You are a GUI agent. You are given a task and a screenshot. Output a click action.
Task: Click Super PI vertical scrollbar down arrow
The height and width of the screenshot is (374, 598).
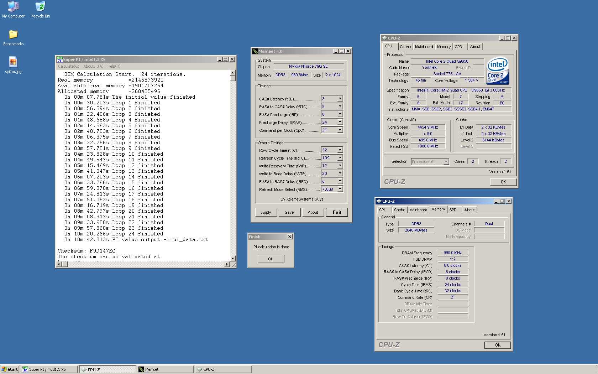pyautogui.click(x=232, y=259)
